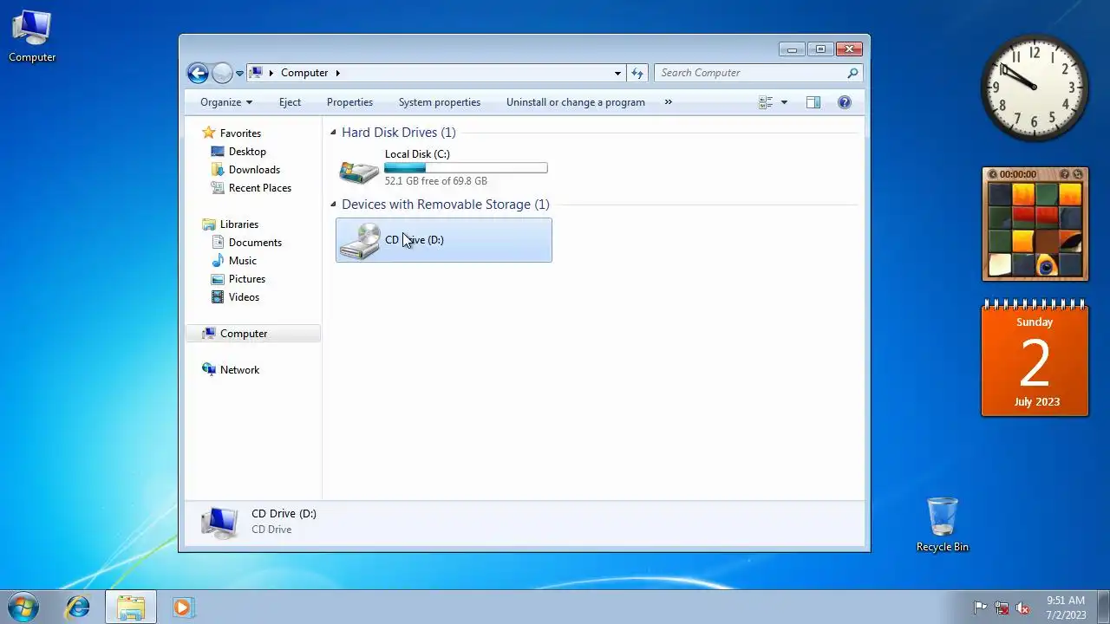Click the picture puzzle gadget timer pause icon
Screen dimensions: 1110x624
[993, 174]
